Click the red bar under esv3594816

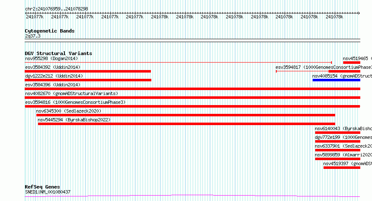point(193,106)
